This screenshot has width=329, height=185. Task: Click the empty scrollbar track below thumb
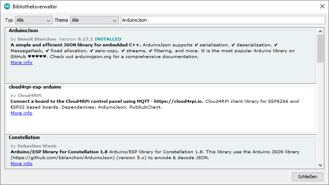pyautogui.click(x=320, y=113)
